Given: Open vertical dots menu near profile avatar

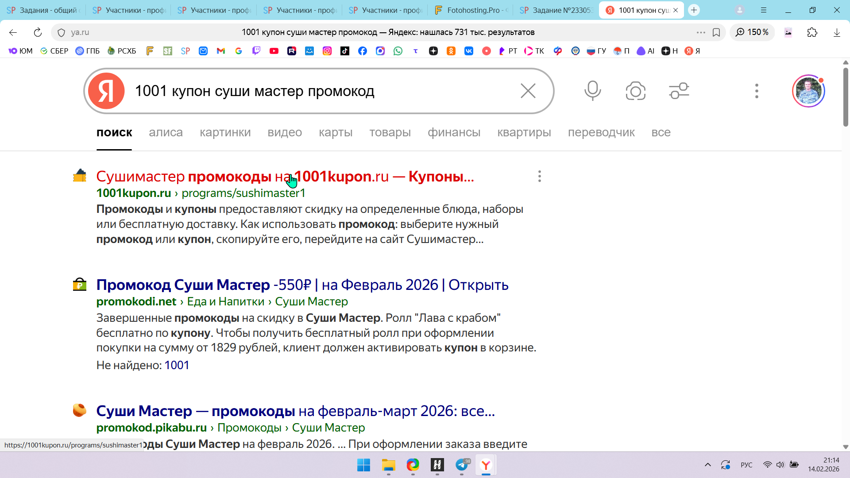Looking at the screenshot, I should pos(757,91).
